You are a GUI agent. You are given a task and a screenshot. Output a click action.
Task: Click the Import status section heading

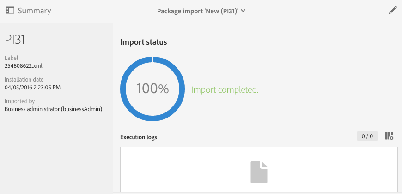pos(143,42)
